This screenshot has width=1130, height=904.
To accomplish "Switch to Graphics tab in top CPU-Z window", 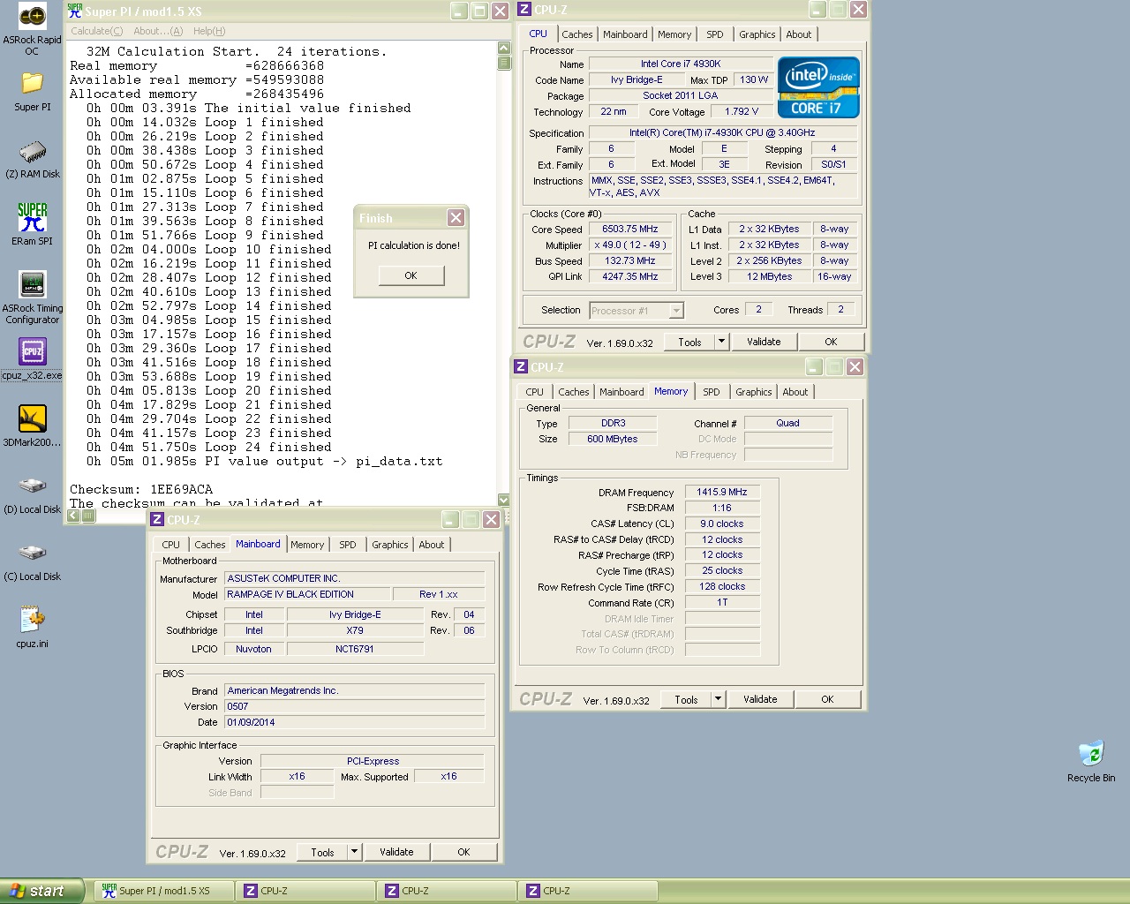I will 757,34.
